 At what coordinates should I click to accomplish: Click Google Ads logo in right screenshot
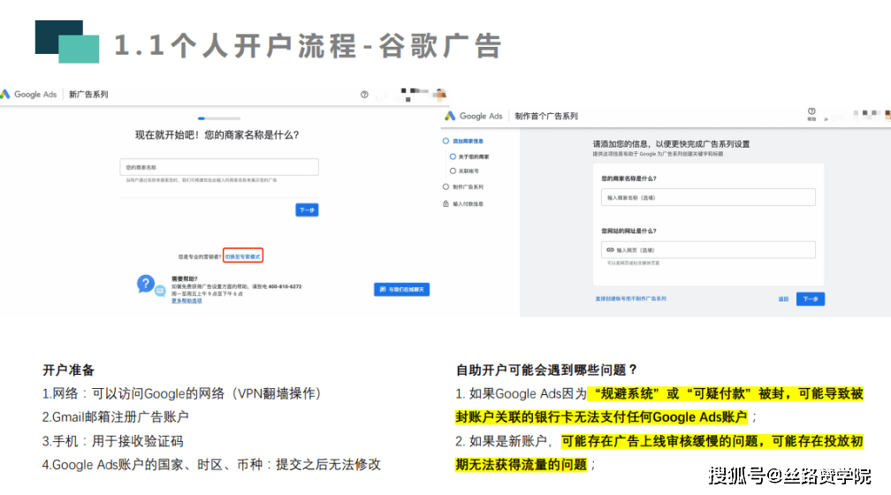click(x=475, y=116)
